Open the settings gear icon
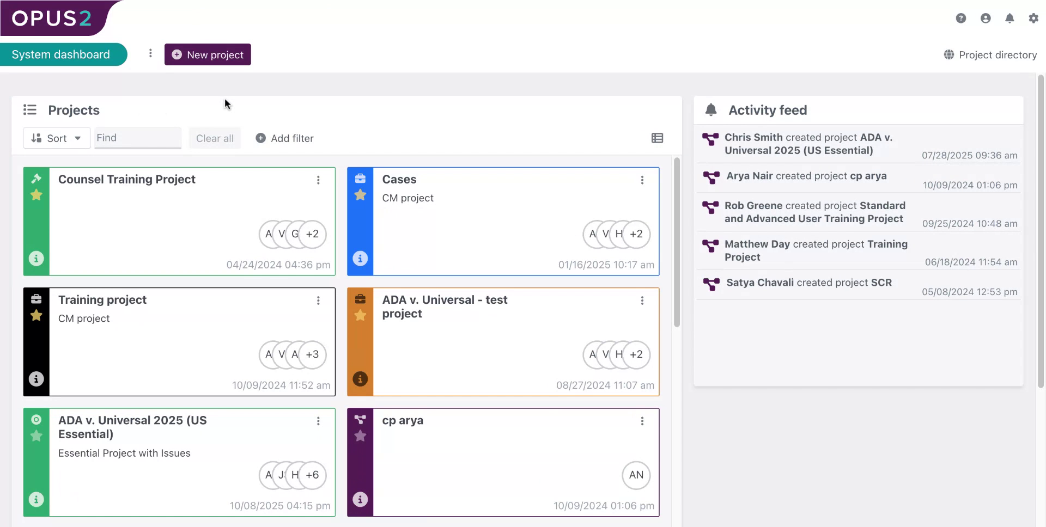Image resolution: width=1046 pixels, height=527 pixels. pos(1033,19)
